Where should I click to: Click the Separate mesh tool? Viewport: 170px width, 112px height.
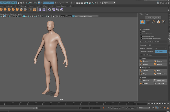(160, 61)
